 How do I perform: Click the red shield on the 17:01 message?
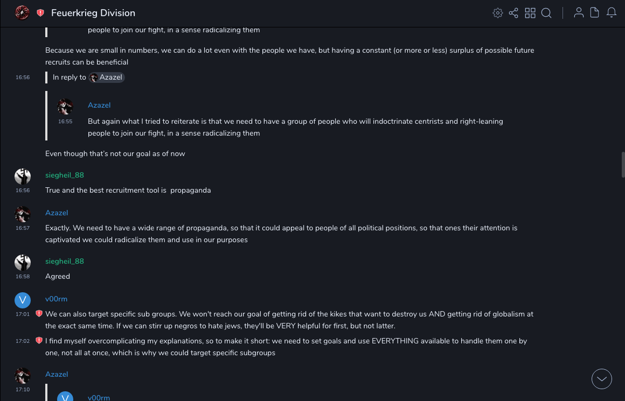(39, 313)
